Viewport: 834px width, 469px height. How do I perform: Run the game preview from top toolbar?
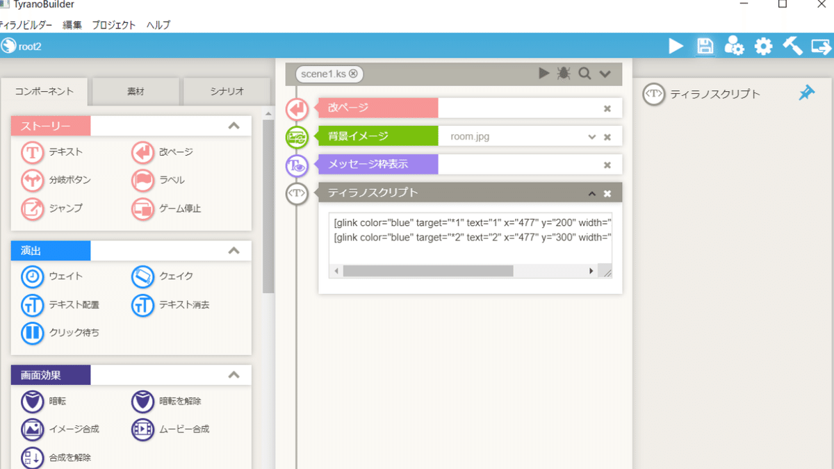676,47
